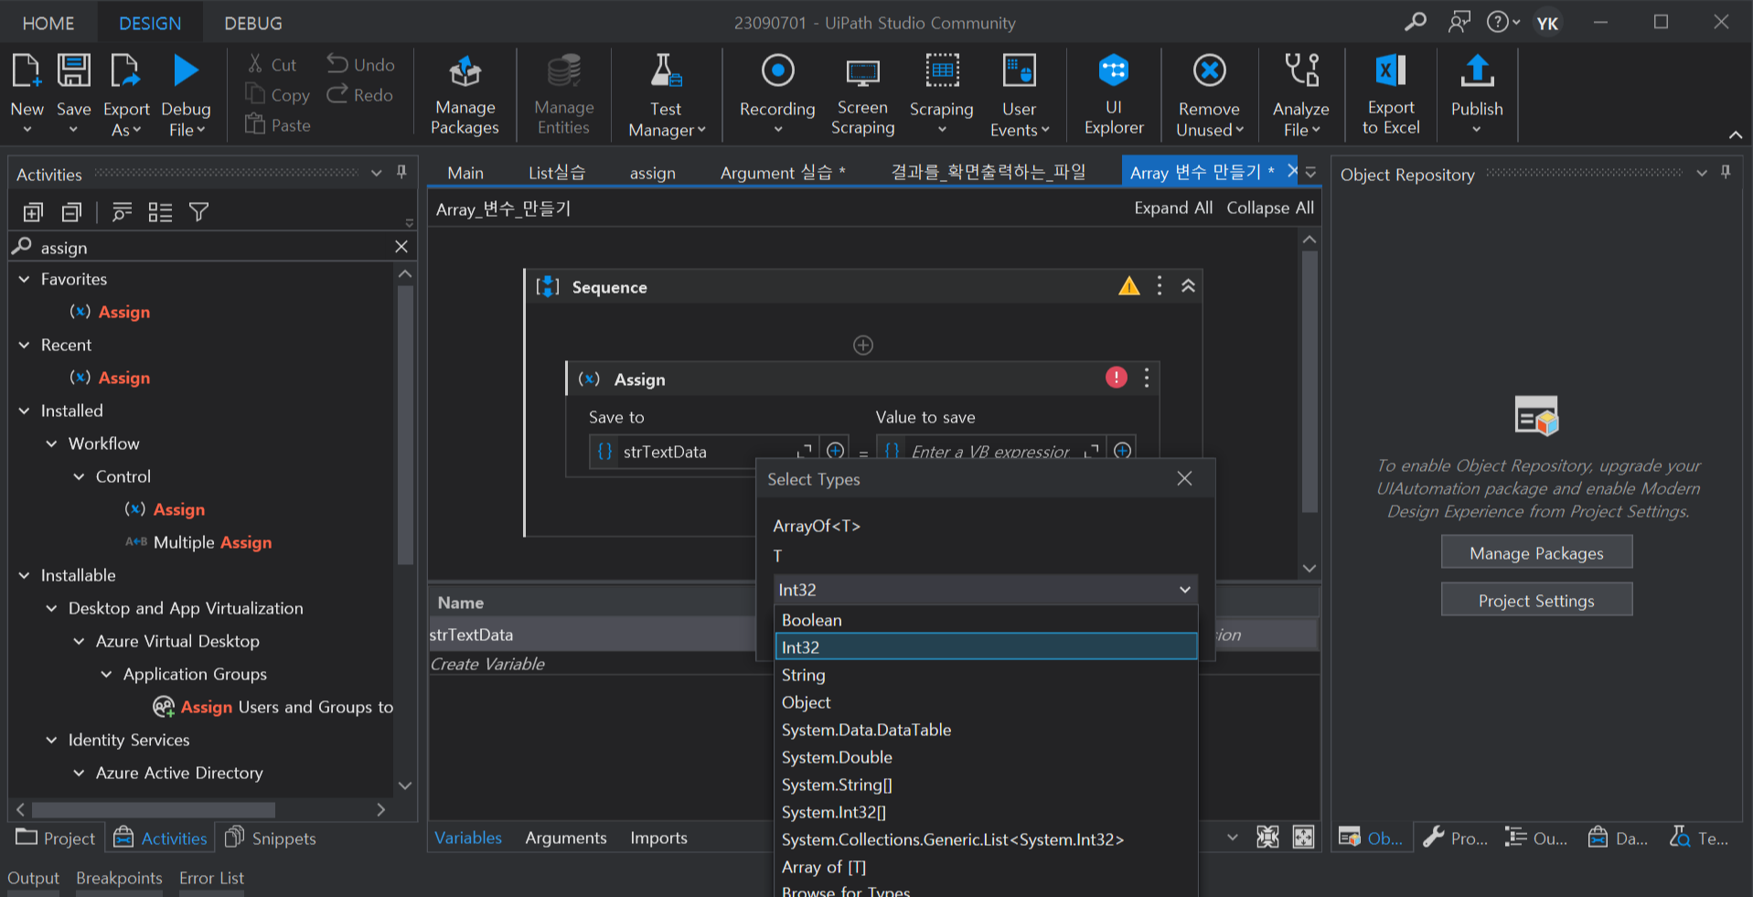Open help menu icon
This screenshot has height=897, width=1753.
click(x=1502, y=22)
